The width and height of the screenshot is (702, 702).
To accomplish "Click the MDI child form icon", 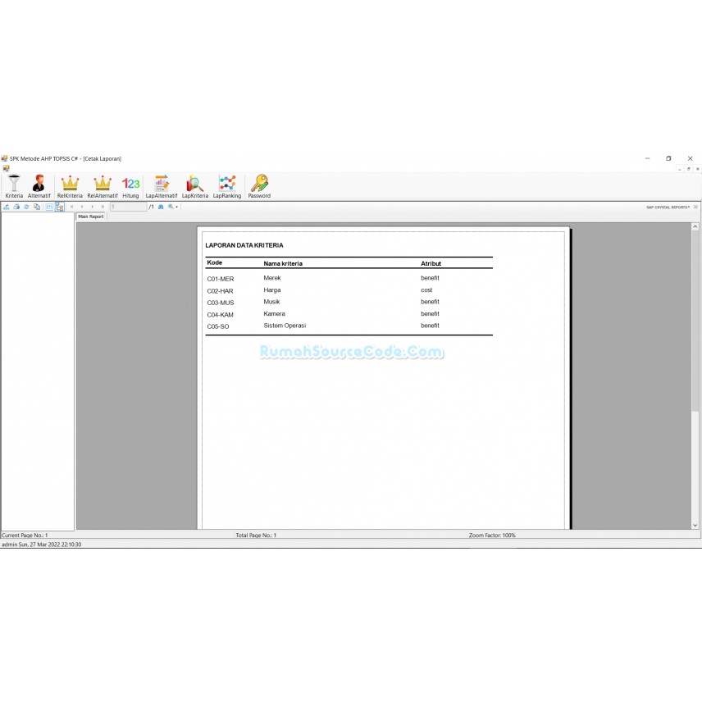I will point(6,169).
